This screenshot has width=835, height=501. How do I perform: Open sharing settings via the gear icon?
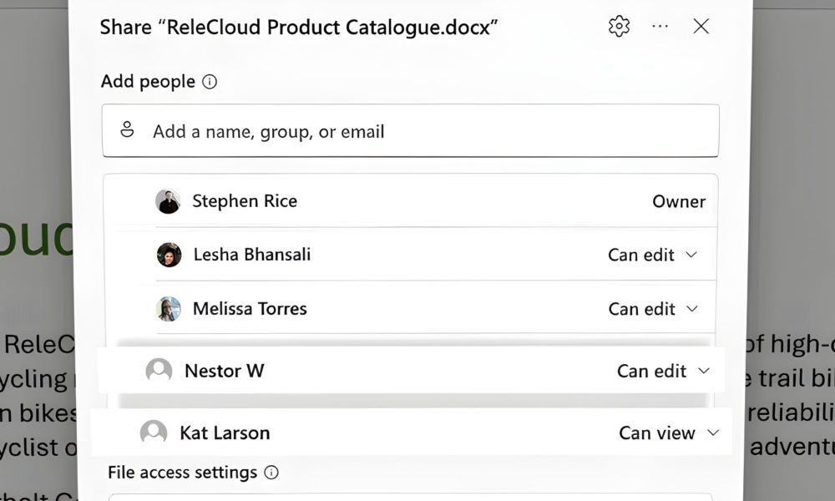pos(619,27)
